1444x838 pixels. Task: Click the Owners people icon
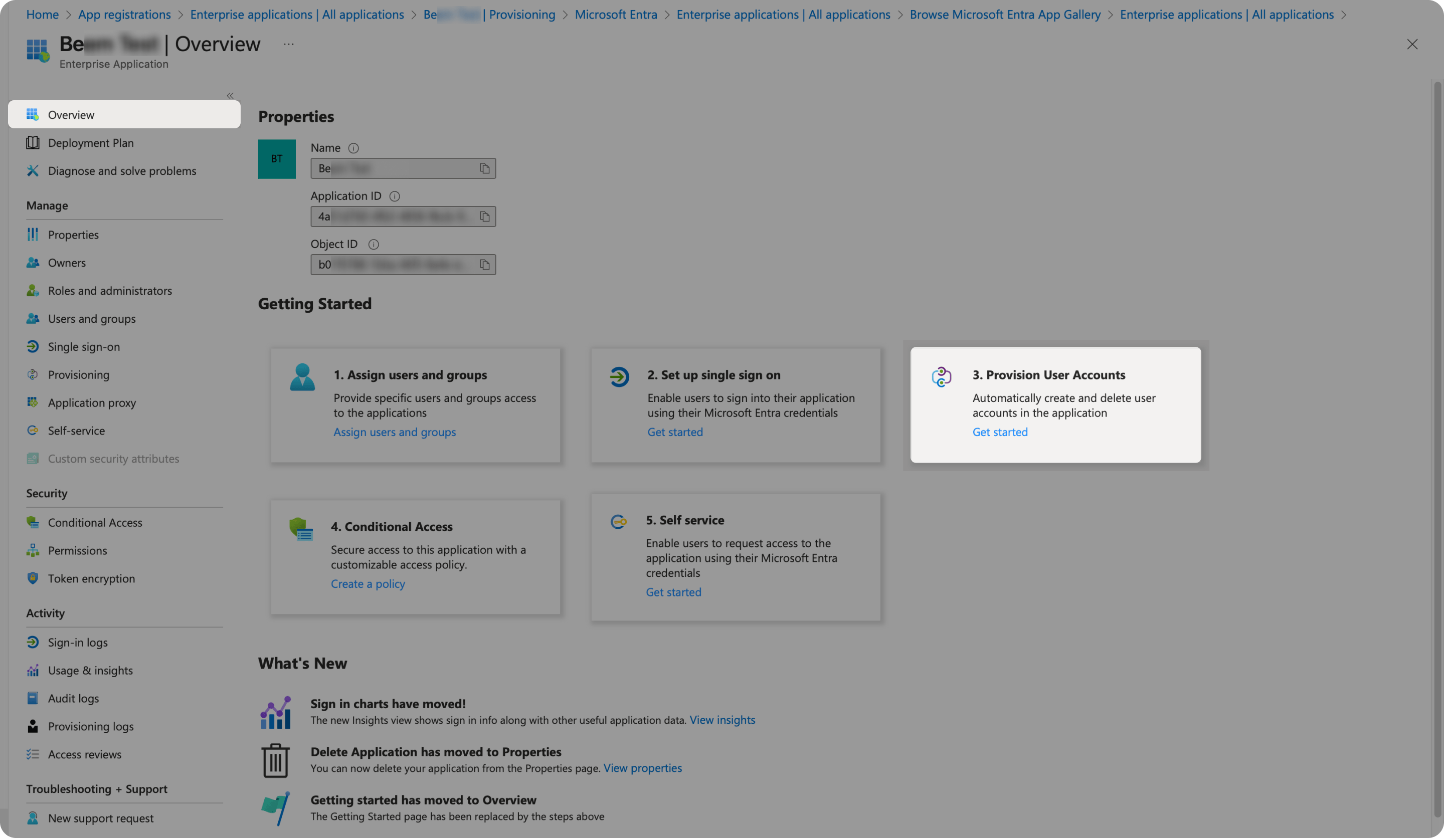[33, 262]
